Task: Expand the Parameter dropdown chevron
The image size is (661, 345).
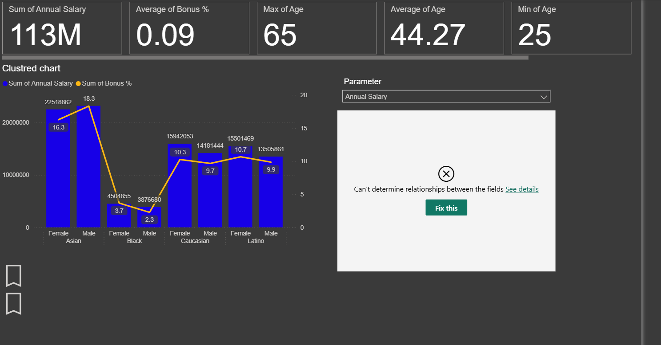Action: pos(543,97)
